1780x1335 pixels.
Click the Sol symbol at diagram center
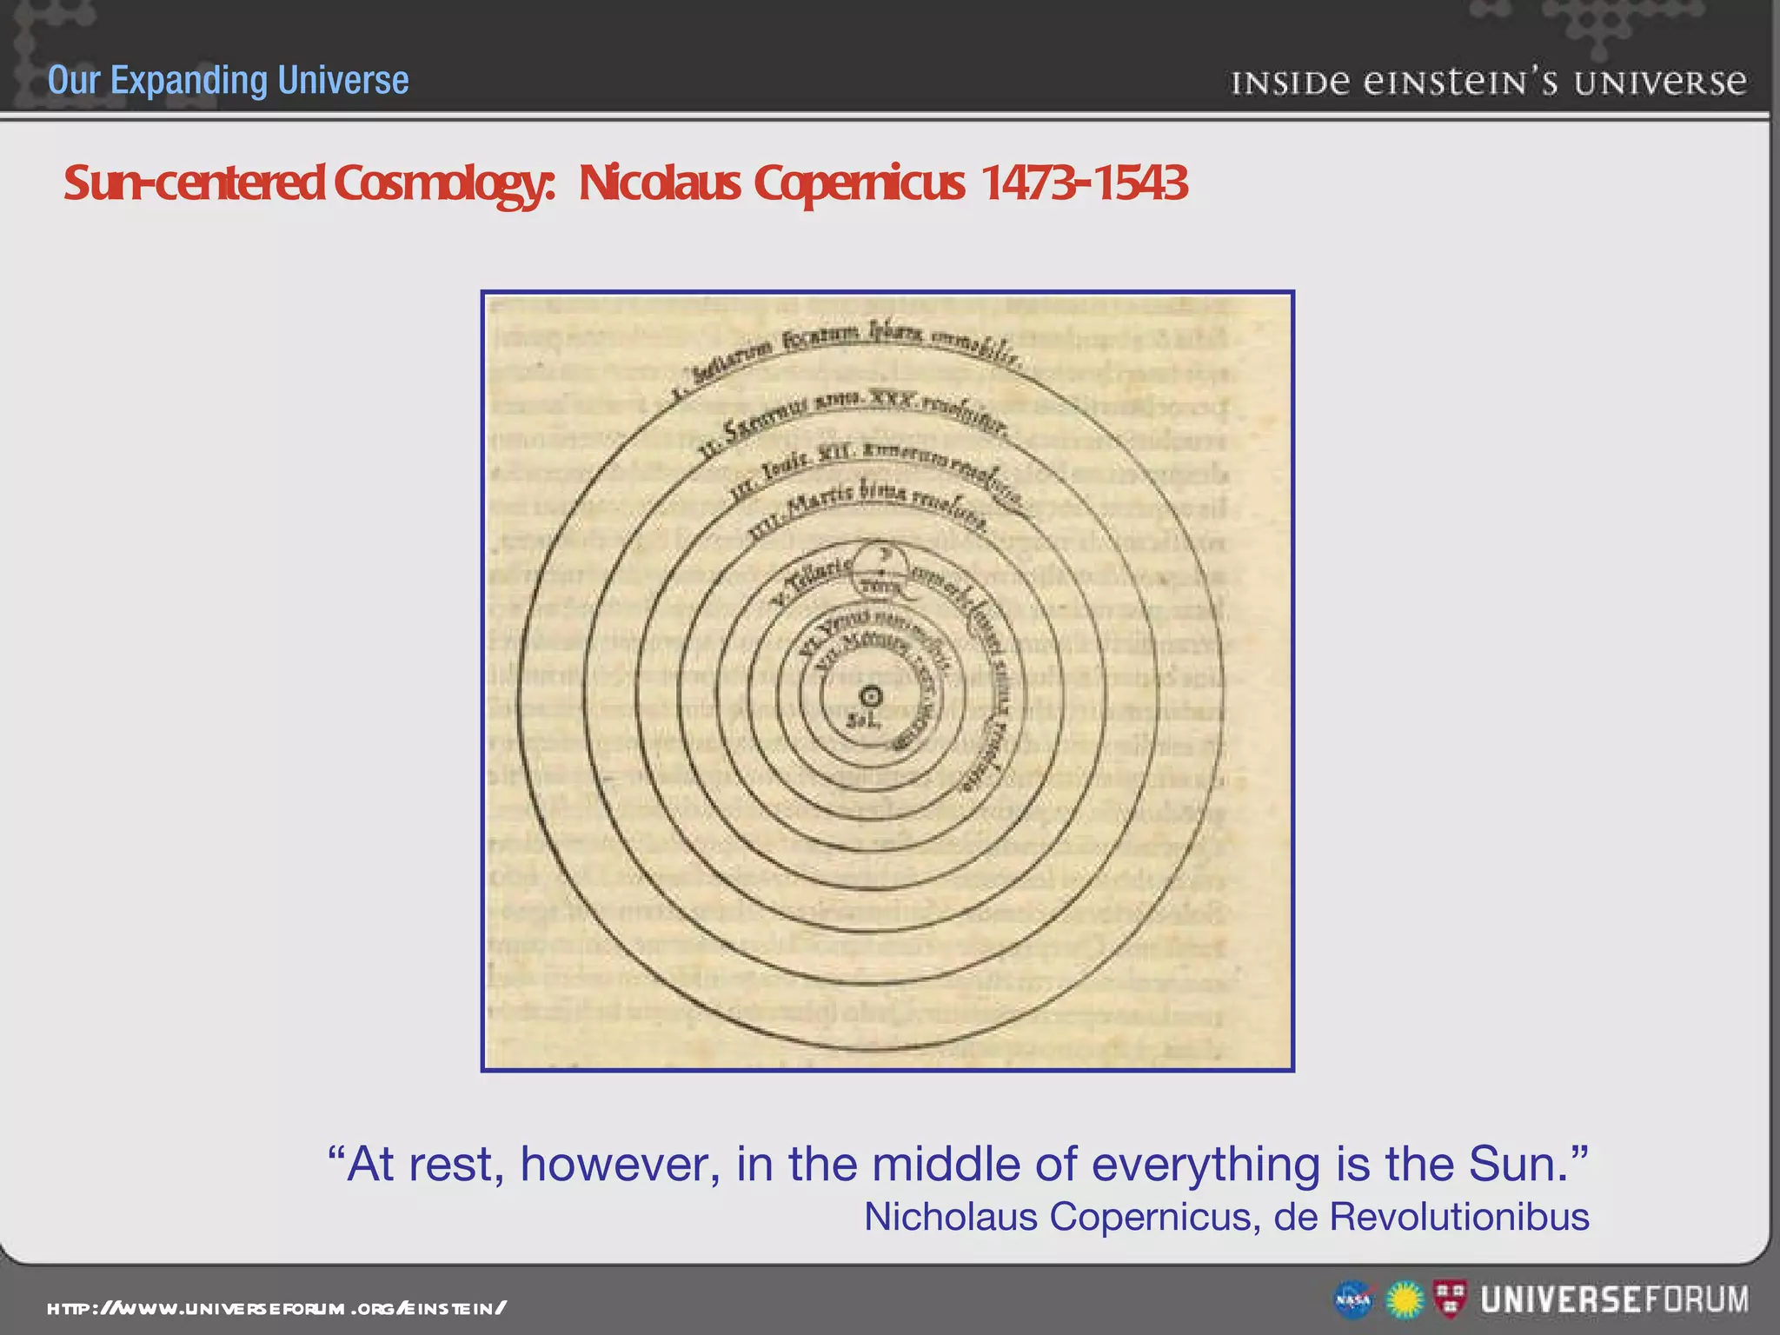[870, 696]
